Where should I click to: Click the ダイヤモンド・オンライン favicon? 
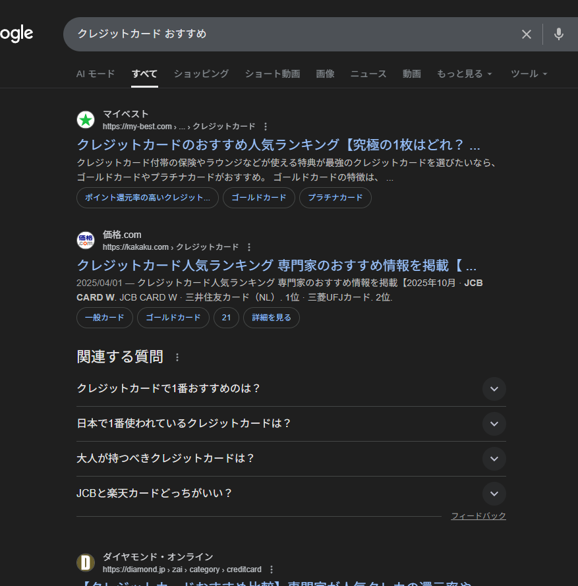pos(86,562)
